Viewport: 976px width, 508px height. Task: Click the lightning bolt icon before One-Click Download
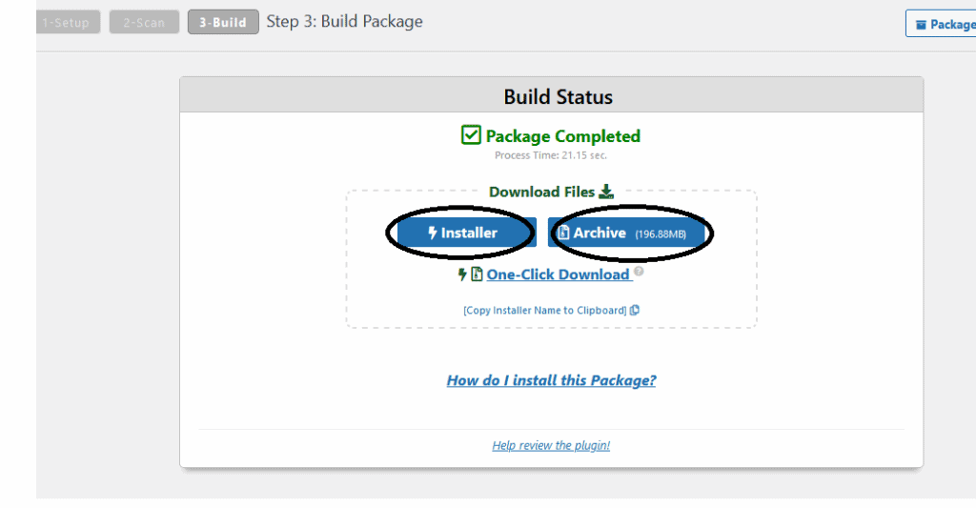pos(462,274)
